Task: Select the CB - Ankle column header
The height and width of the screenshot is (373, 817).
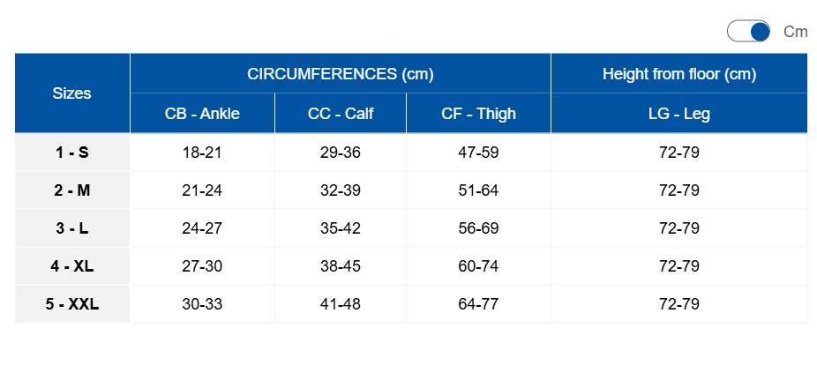Action: [202, 114]
